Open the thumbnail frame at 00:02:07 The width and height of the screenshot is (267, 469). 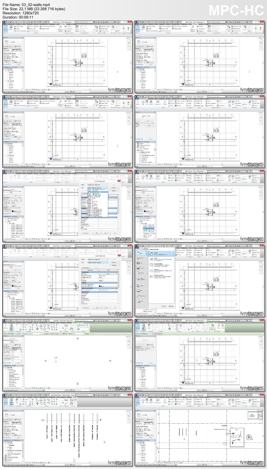(68, 131)
